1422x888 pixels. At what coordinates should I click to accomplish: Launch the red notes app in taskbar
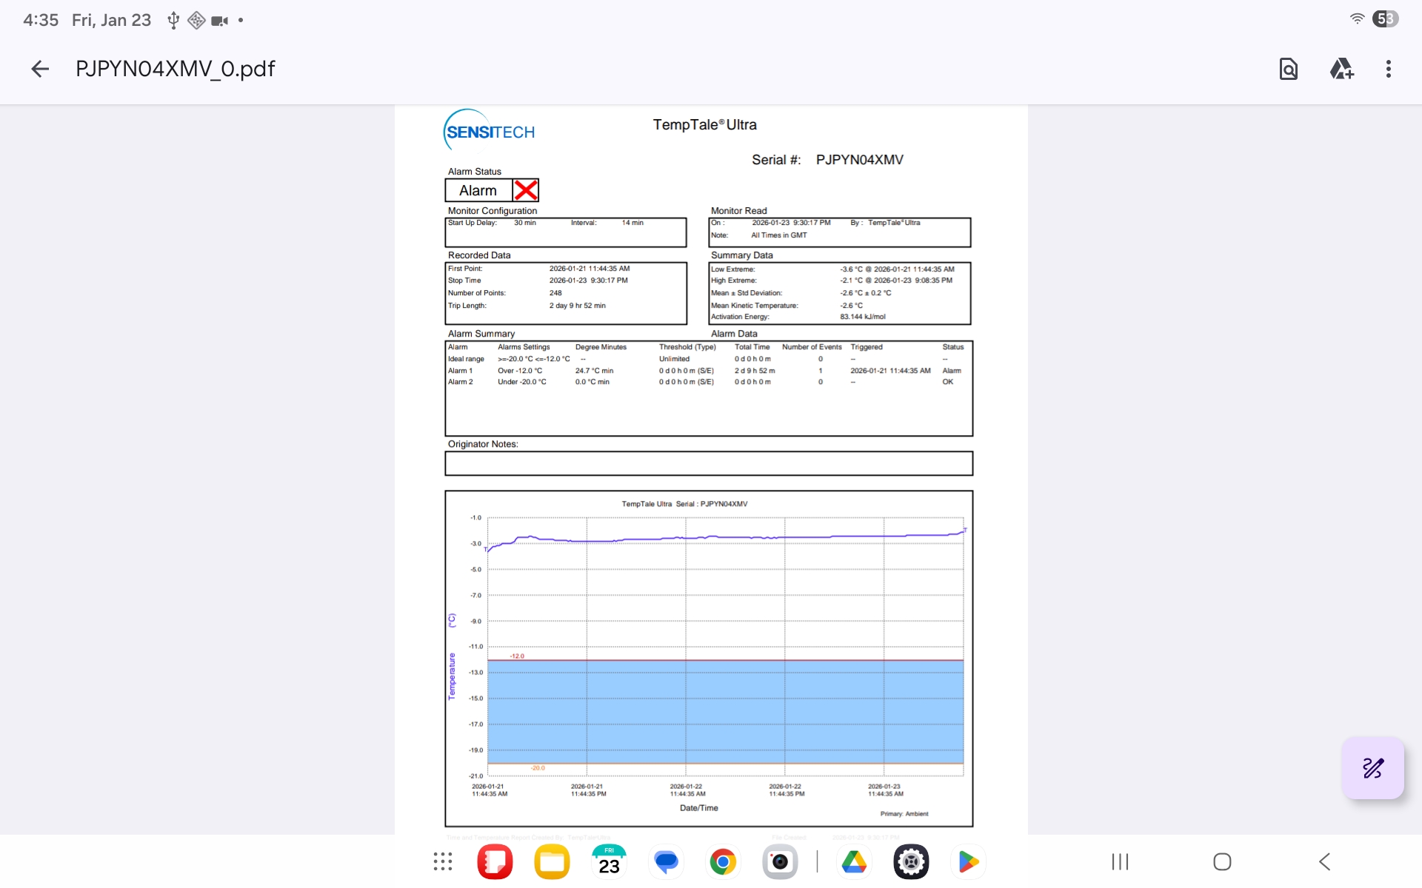pos(495,861)
